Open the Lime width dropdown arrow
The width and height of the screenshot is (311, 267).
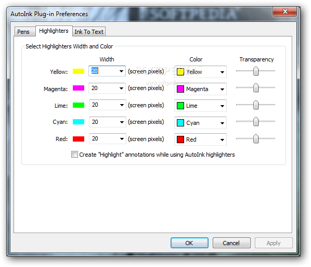click(122, 105)
